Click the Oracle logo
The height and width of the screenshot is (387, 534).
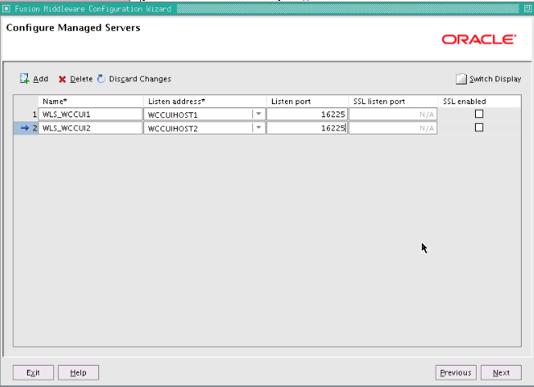[479, 39]
